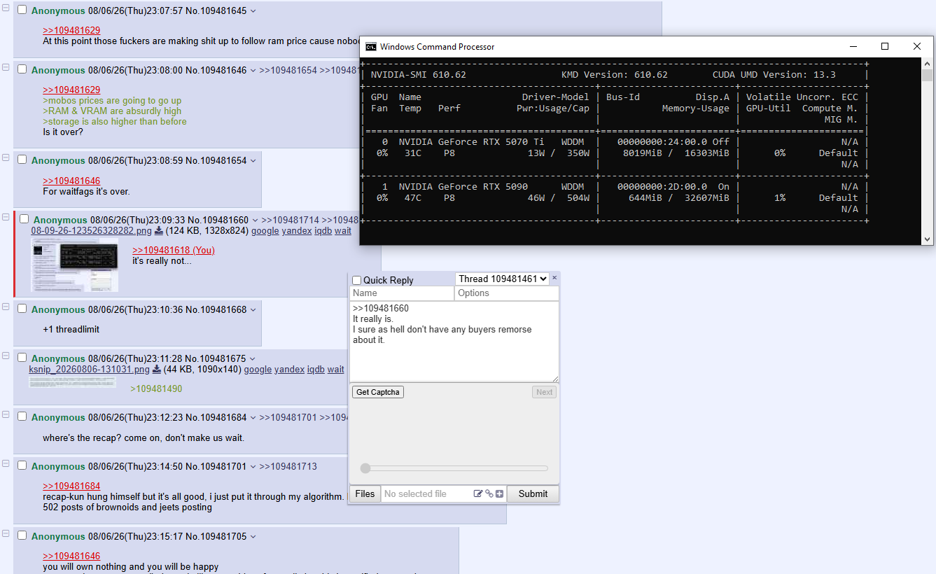Click wait link in post 109481675
Image resolution: width=936 pixels, height=574 pixels.
(336, 370)
